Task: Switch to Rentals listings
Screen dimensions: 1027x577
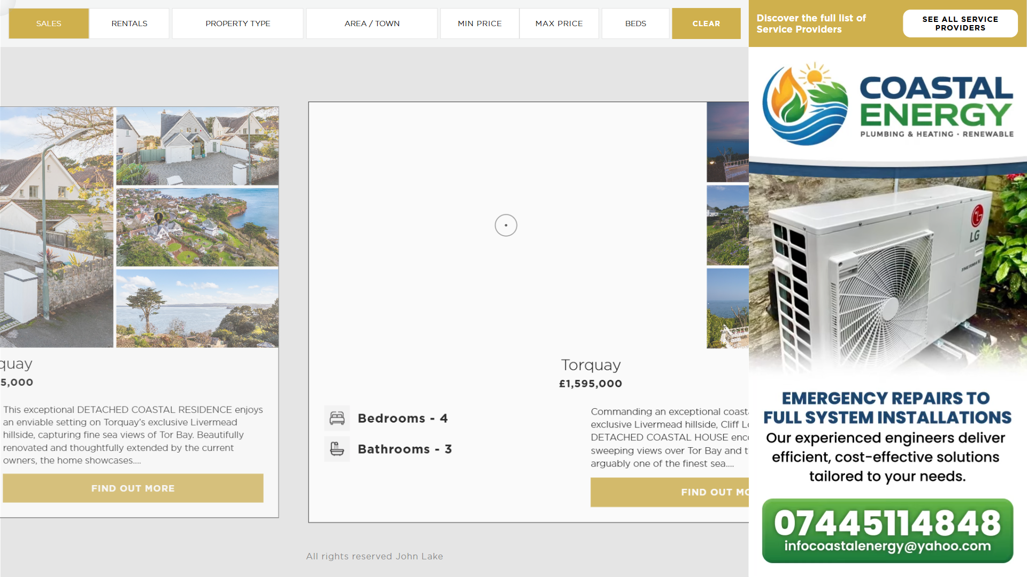Action: (x=129, y=24)
